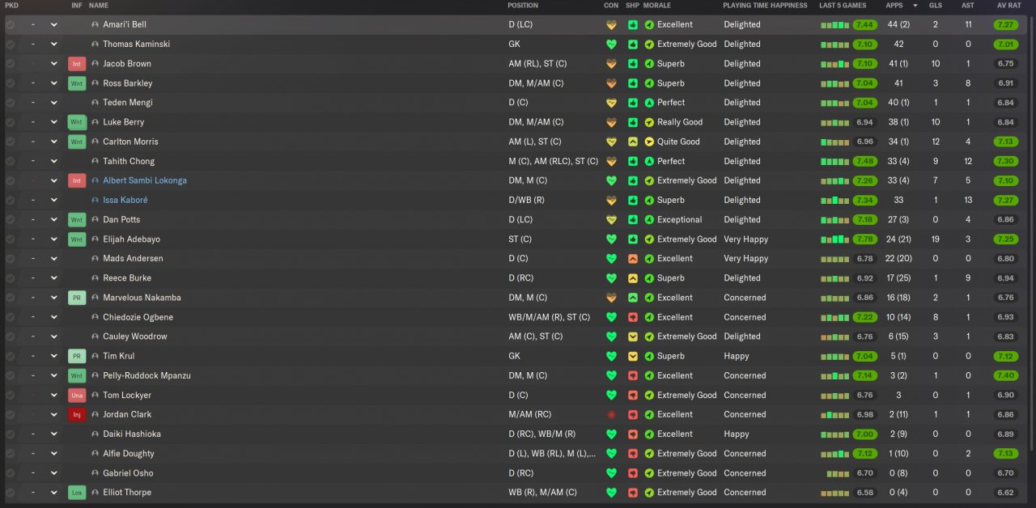Viewport: 1036px width, 508px height.
Task: Click Luke Berry's Wnt status badge
Action: [x=77, y=122]
